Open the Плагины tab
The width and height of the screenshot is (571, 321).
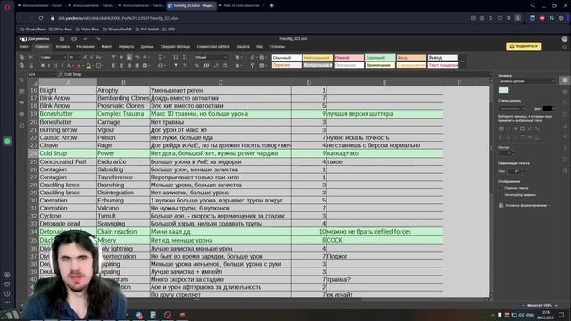277,47
